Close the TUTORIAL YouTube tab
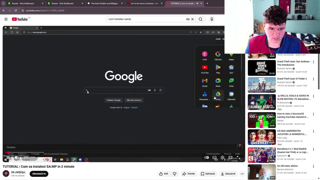The height and width of the screenshot is (180, 320). (201, 3)
